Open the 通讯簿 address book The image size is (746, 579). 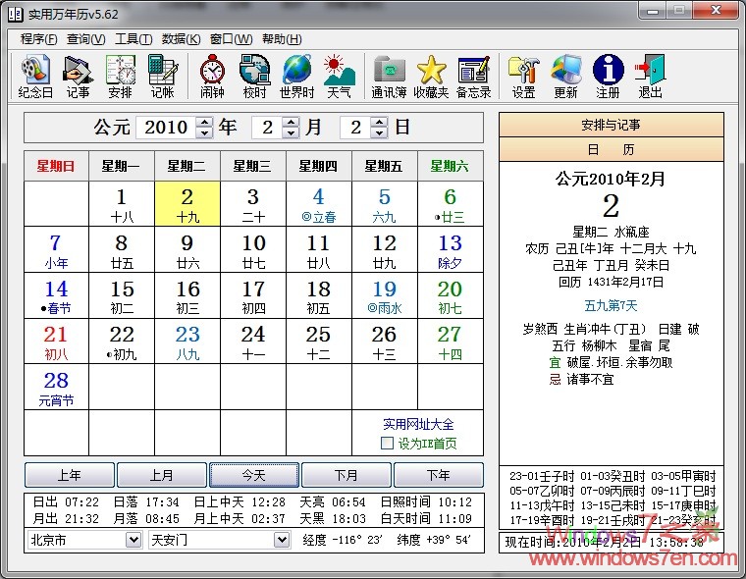[x=389, y=76]
